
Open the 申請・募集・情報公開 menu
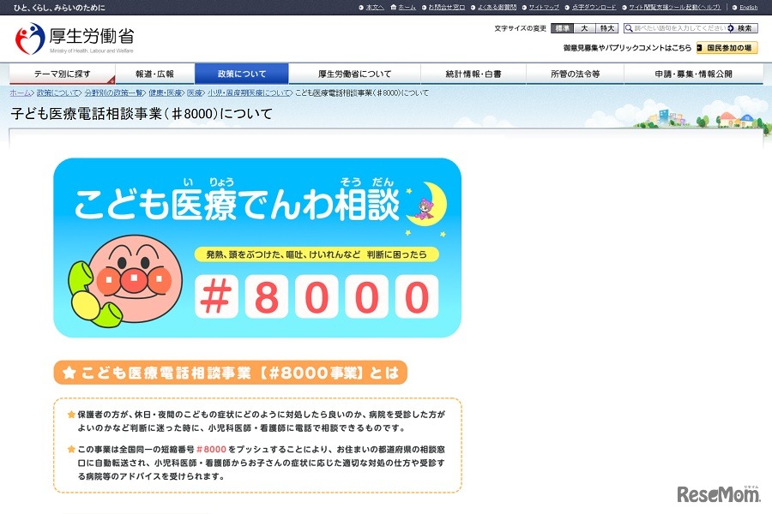click(x=693, y=74)
